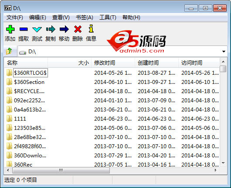Click the Move (移动) blue arrow icon
231x188 pixels.
tap(64, 29)
